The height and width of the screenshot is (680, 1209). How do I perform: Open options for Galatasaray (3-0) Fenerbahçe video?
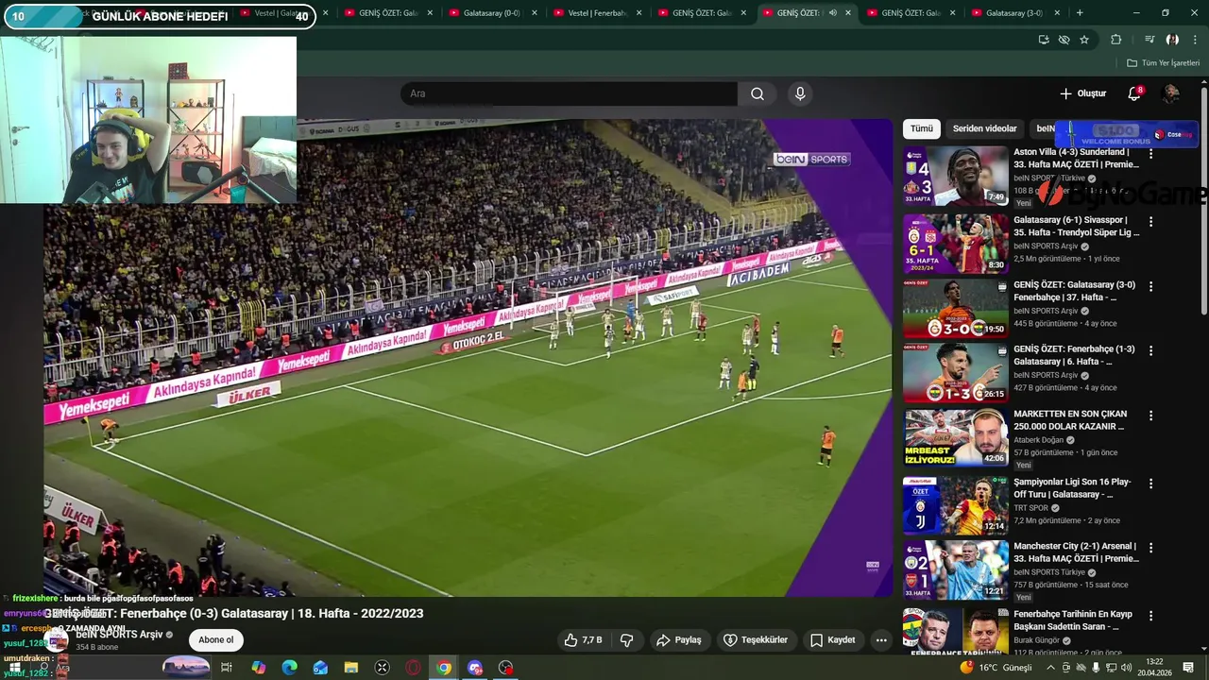tap(1150, 286)
